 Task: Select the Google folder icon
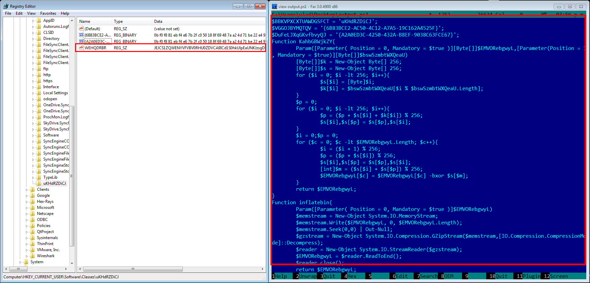(33, 195)
